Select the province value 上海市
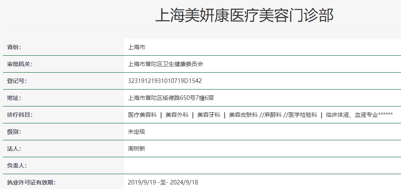 pos(137,47)
